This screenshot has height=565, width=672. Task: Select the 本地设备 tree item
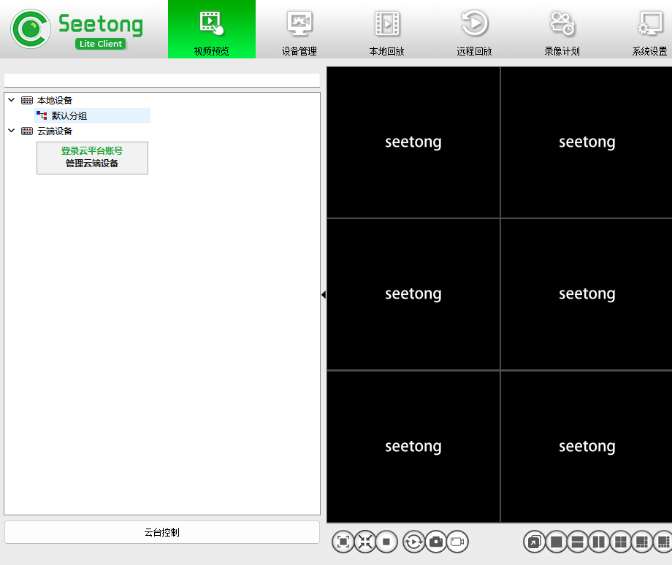tap(55, 100)
